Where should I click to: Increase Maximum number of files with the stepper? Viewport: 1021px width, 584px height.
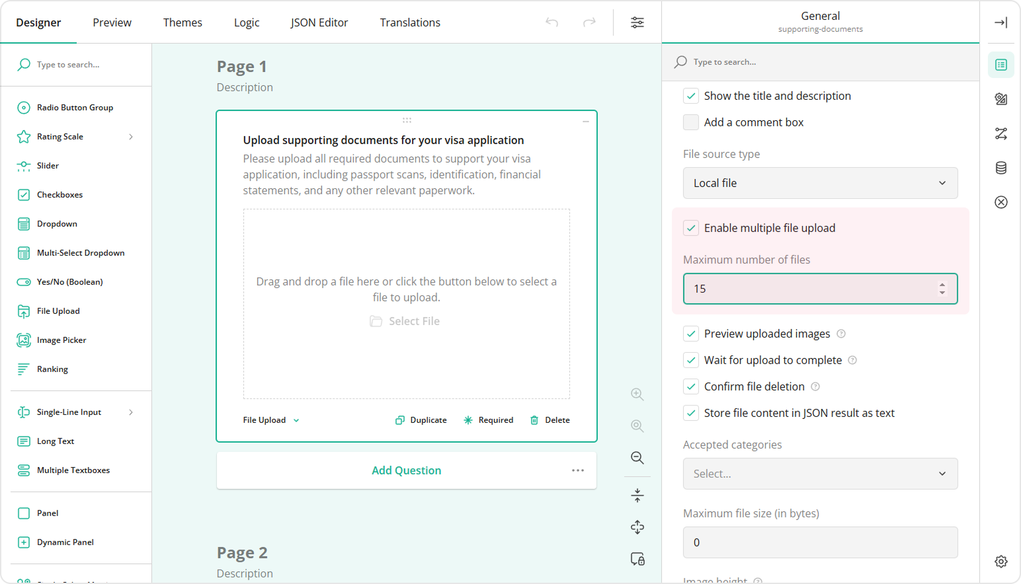942,285
